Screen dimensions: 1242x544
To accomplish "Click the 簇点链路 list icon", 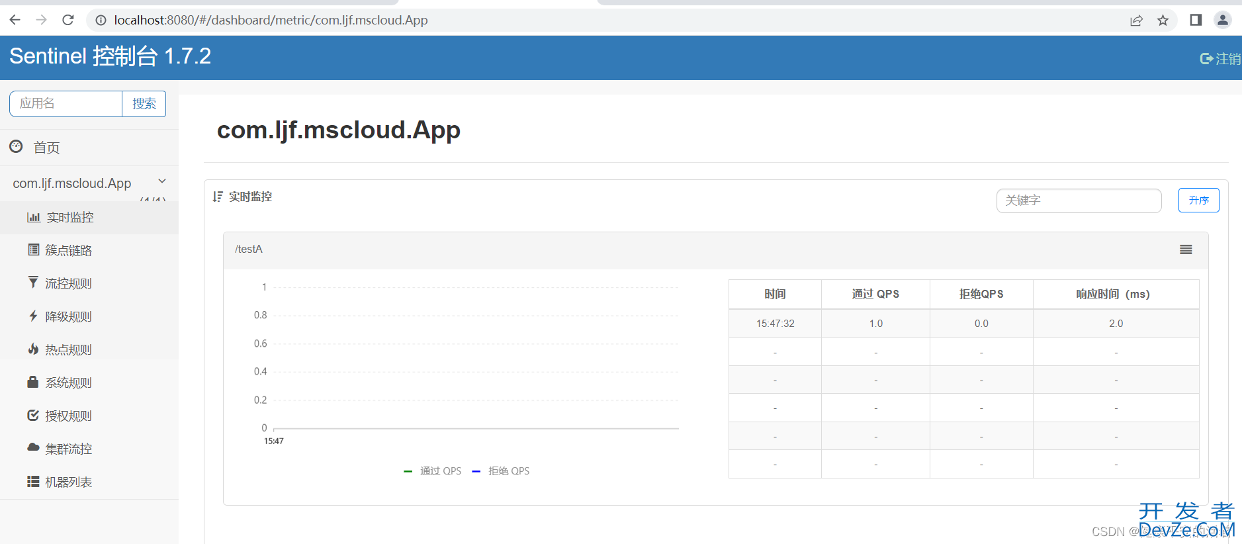I will 34,249.
